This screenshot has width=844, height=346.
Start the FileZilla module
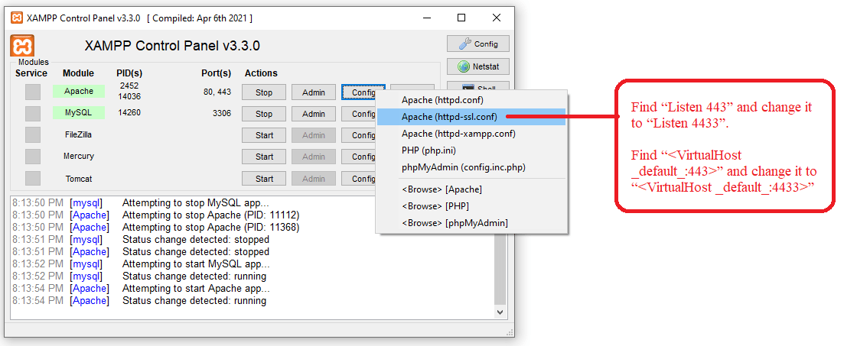click(x=264, y=135)
